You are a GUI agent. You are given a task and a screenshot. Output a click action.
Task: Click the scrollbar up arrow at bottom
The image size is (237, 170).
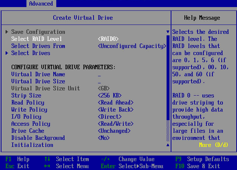tap(168, 145)
